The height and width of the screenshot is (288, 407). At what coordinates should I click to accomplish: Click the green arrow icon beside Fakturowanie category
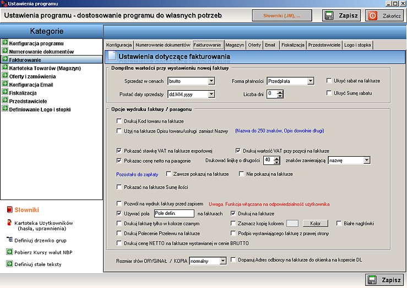5,59
